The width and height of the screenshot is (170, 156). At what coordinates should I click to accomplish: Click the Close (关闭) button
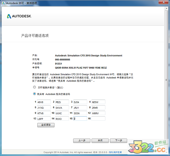(100, 141)
